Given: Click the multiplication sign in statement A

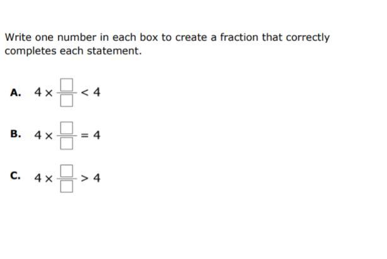Looking at the screenshot, I should click(x=49, y=93).
